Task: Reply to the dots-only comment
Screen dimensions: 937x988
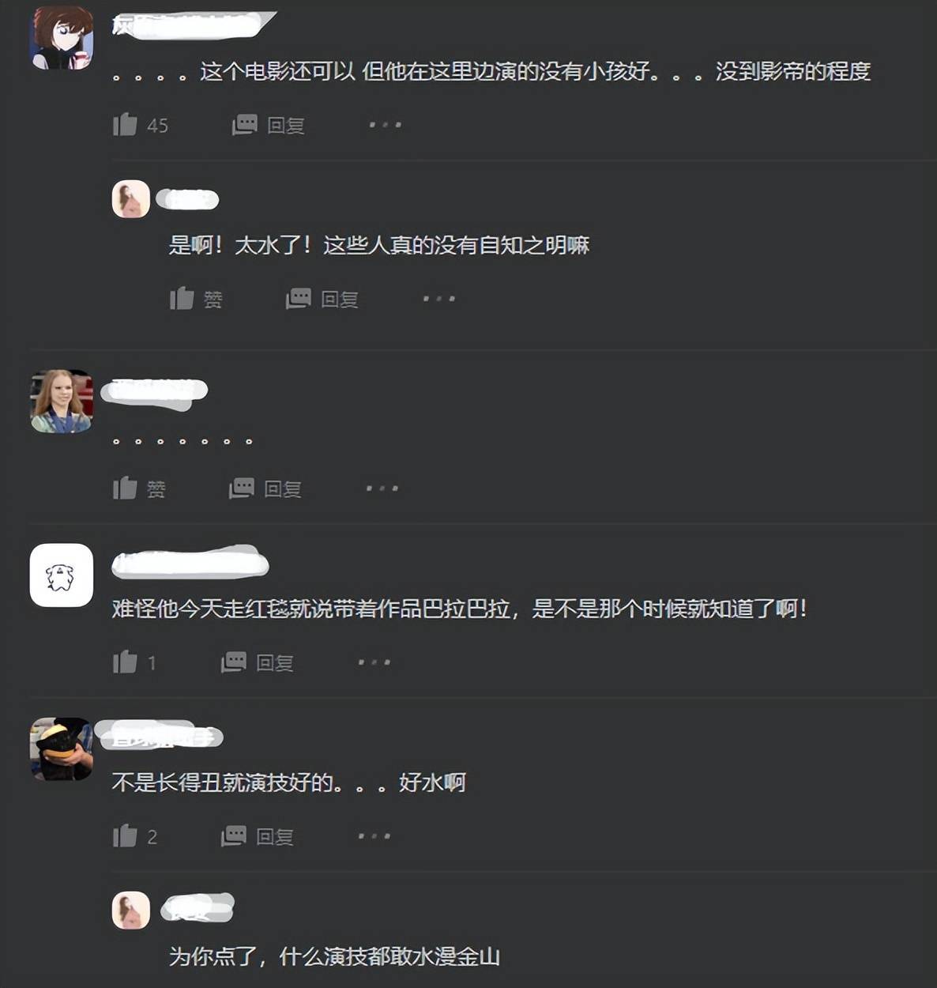Action: click(265, 488)
